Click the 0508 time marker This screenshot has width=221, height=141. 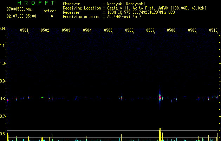pyautogui.click(x=171, y=30)
